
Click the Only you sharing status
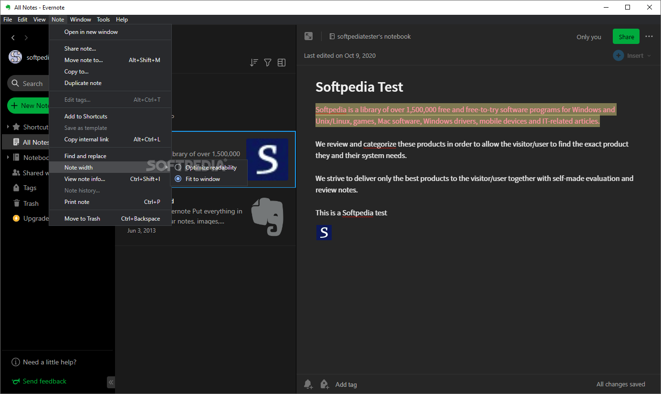588,37
